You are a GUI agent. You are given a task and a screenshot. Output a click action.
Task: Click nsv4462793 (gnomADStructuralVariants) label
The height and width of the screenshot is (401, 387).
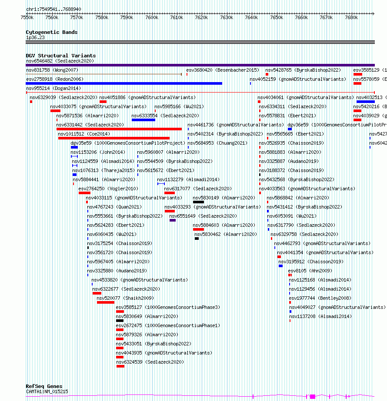(322, 243)
